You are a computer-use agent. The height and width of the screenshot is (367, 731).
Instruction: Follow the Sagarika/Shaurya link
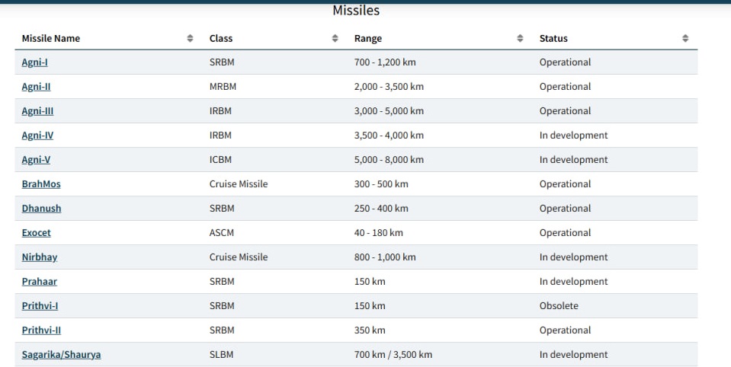(61, 355)
